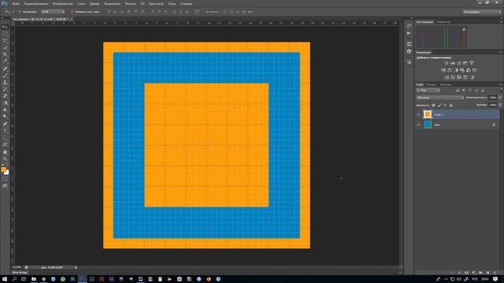The height and width of the screenshot is (283, 504).
Task: Open the History panel icon
Action: click(409, 26)
